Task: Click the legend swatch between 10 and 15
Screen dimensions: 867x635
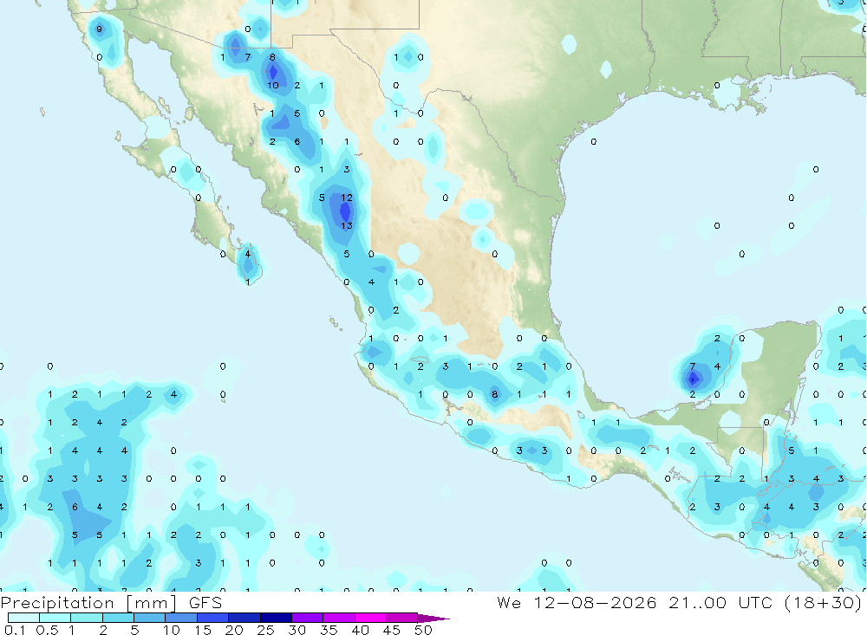Action: click(181, 618)
